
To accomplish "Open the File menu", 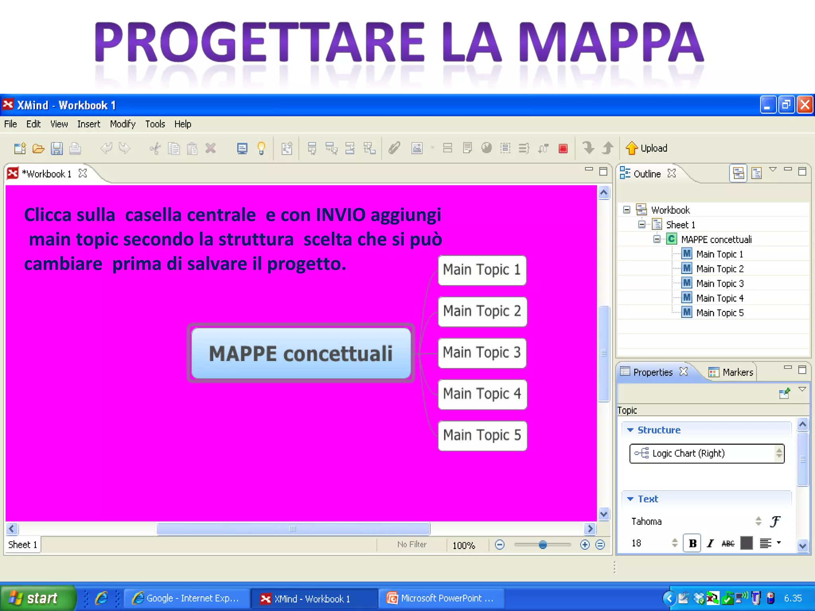I will pyautogui.click(x=10, y=124).
